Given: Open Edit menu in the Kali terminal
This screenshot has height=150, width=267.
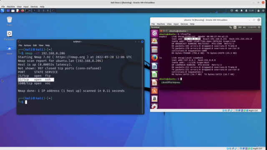Looking at the screenshot, I should pos(35,45).
